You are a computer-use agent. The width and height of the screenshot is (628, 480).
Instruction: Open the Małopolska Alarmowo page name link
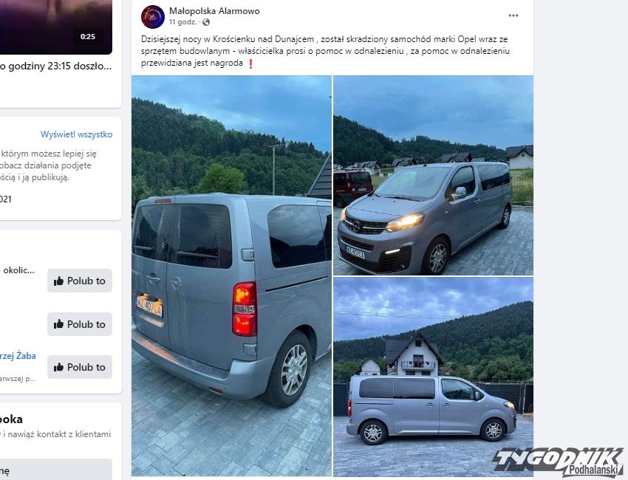tap(214, 11)
